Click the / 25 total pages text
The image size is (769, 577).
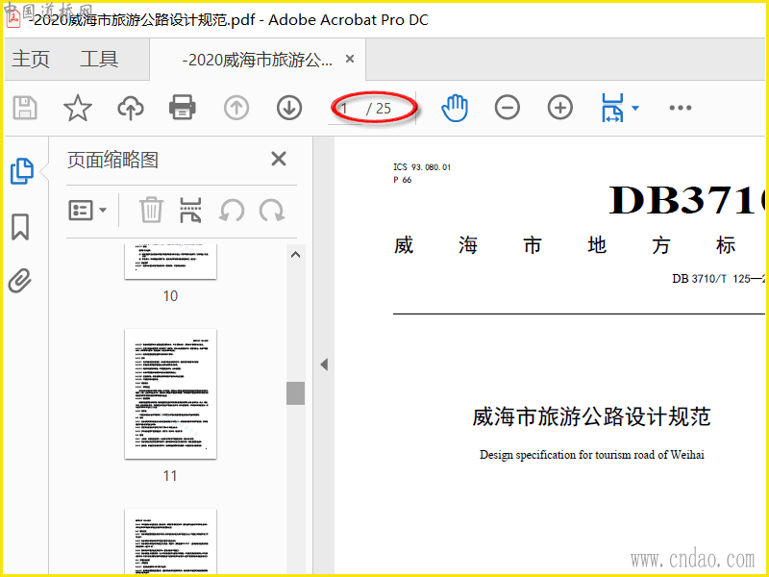click(379, 109)
